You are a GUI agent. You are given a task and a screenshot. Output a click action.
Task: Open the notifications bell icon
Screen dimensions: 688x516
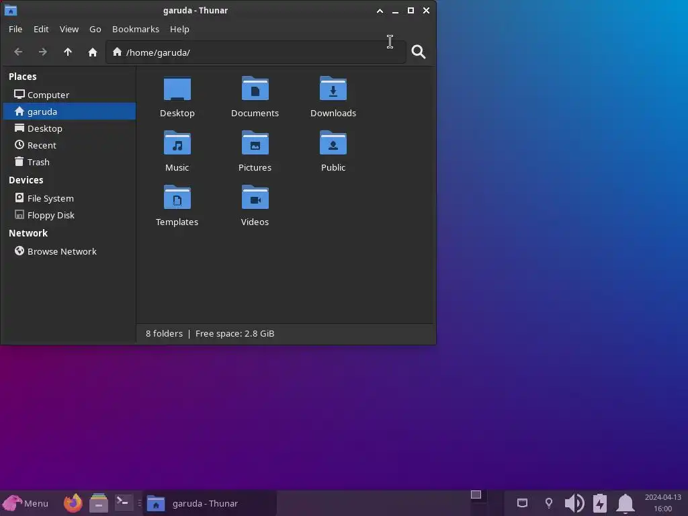(x=626, y=503)
